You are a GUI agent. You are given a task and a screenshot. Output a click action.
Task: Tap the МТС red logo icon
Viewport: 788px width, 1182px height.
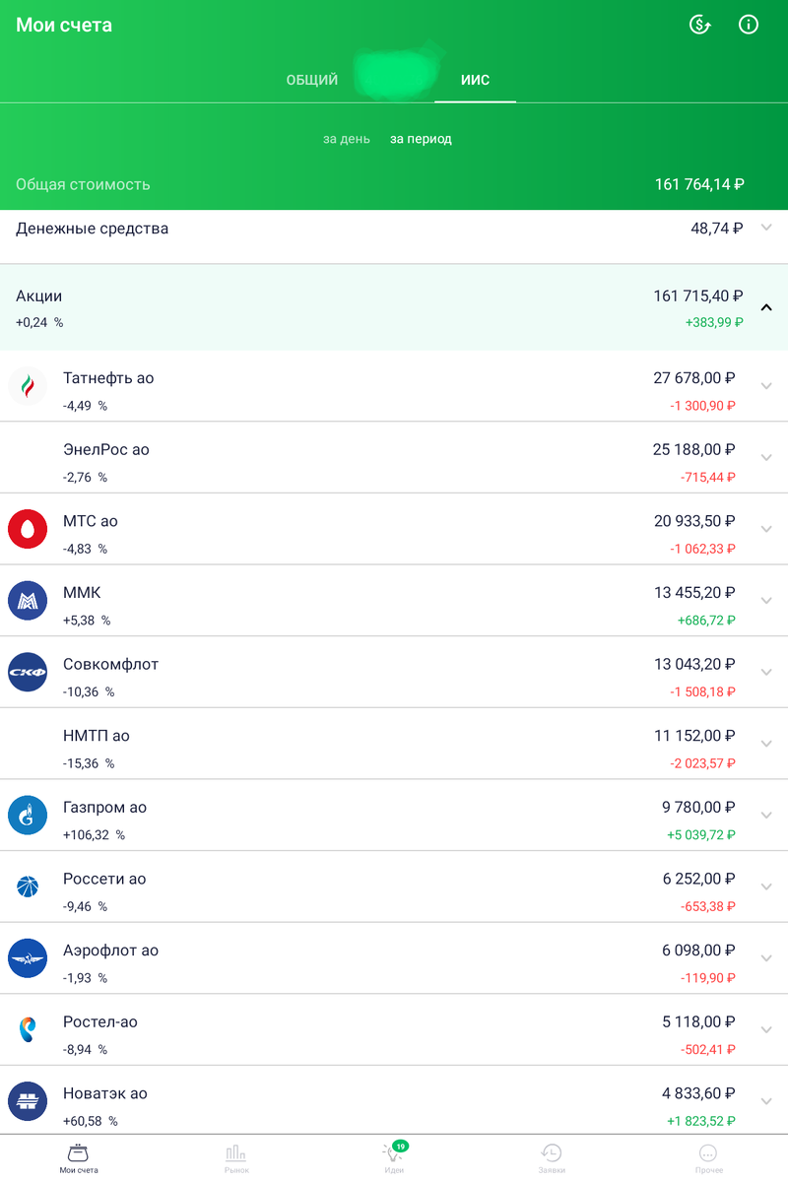[28, 529]
